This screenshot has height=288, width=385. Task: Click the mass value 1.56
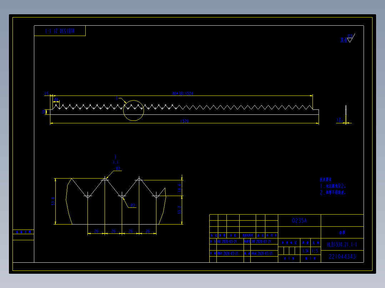(305, 251)
